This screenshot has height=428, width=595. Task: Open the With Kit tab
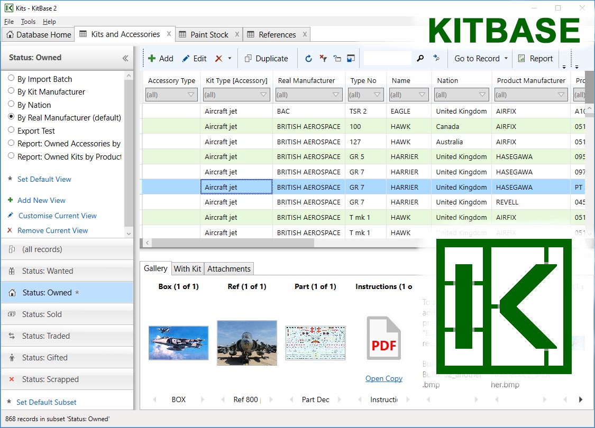(187, 269)
